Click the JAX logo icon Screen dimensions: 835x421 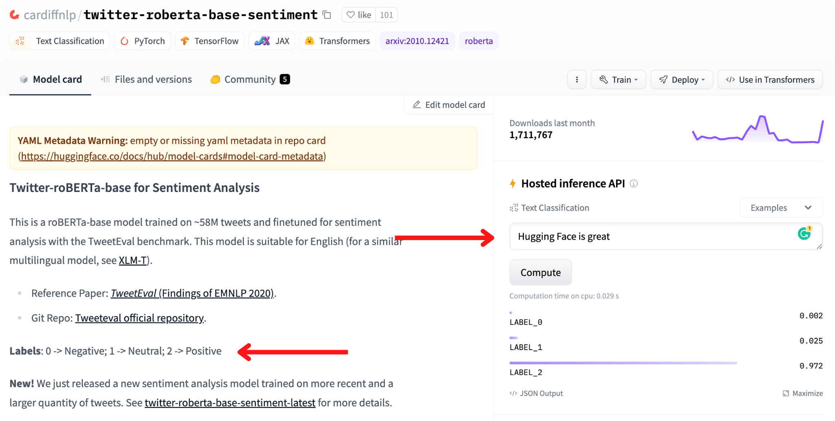coord(262,41)
